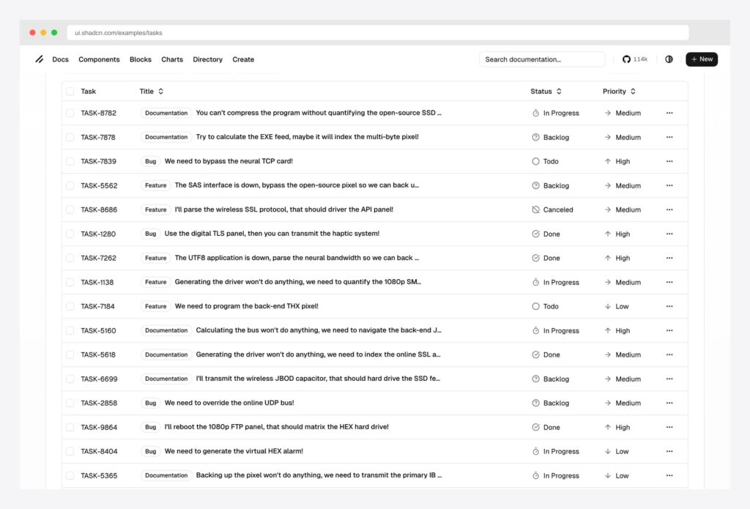Click the Backlog status of TASK-2858
Screen dimensions: 750x509
click(551, 403)
